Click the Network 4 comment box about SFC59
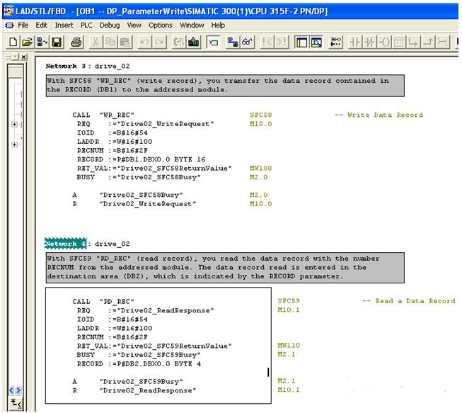 [x=225, y=268]
